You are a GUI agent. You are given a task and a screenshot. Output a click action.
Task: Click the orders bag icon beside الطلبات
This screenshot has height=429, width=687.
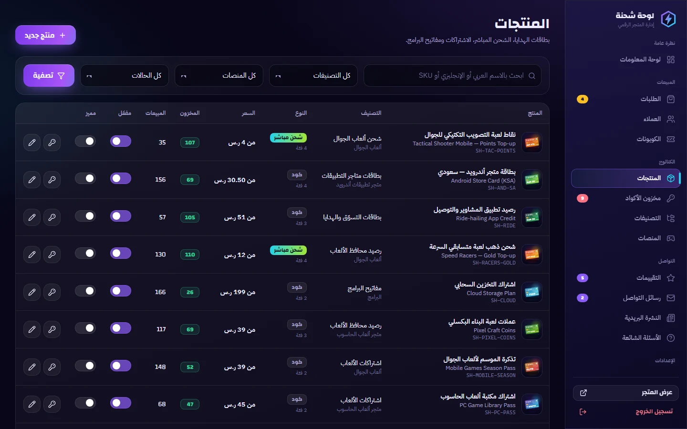pos(671,99)
